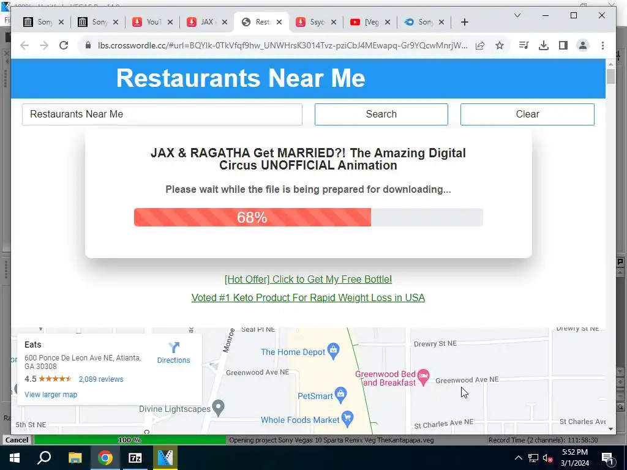Image resolution: width=627 pixels, height=470 pixels.
Task: Switch to the YouTube [Veg tab
Action: coord(365,22)
